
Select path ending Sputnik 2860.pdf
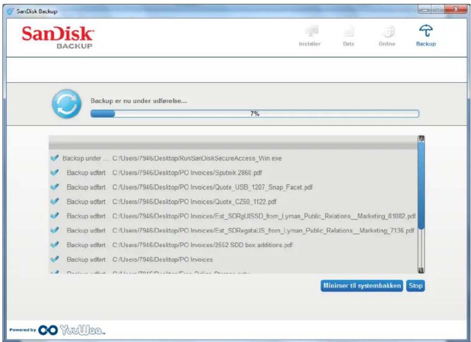(187, 173)
